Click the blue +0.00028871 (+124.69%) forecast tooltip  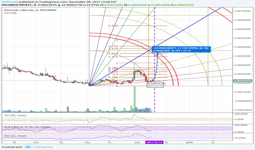[181, 49]
